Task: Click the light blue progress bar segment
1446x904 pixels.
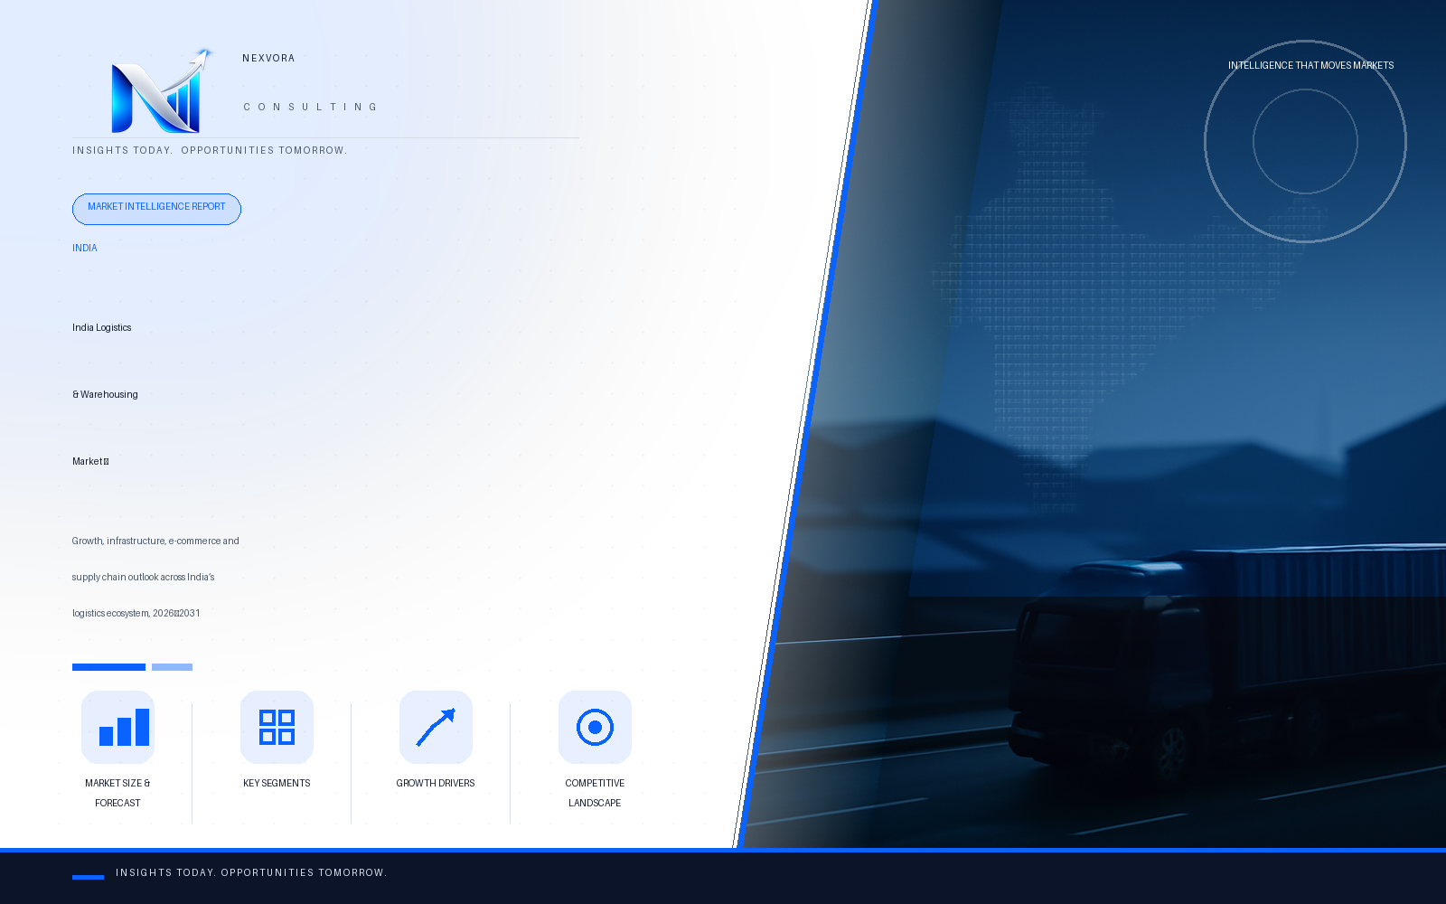Action: point(172,667)
